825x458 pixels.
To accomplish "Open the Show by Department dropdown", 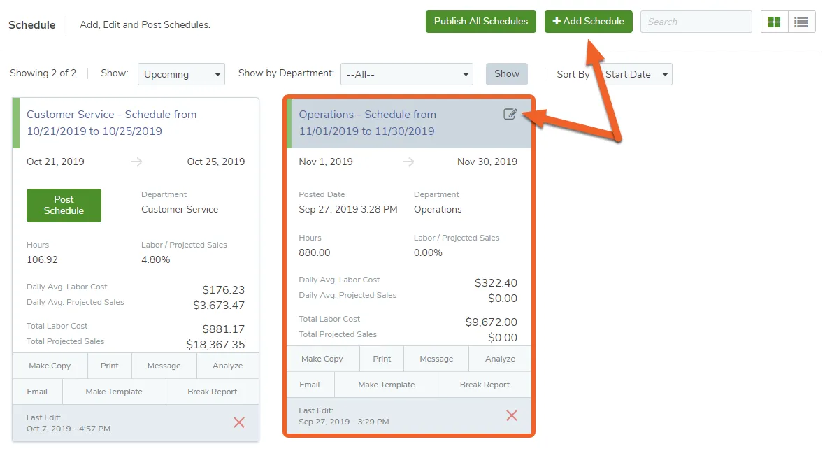I will (x=407, y=74).
